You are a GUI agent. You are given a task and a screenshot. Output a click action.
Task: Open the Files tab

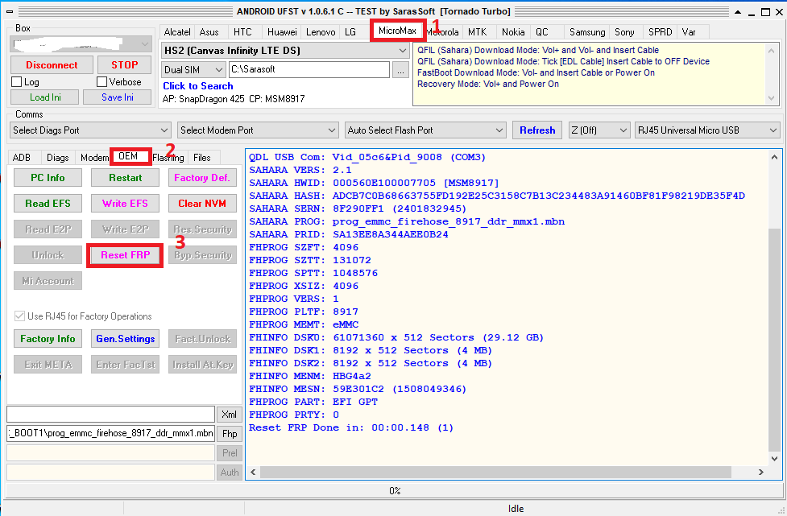(201, 158)
